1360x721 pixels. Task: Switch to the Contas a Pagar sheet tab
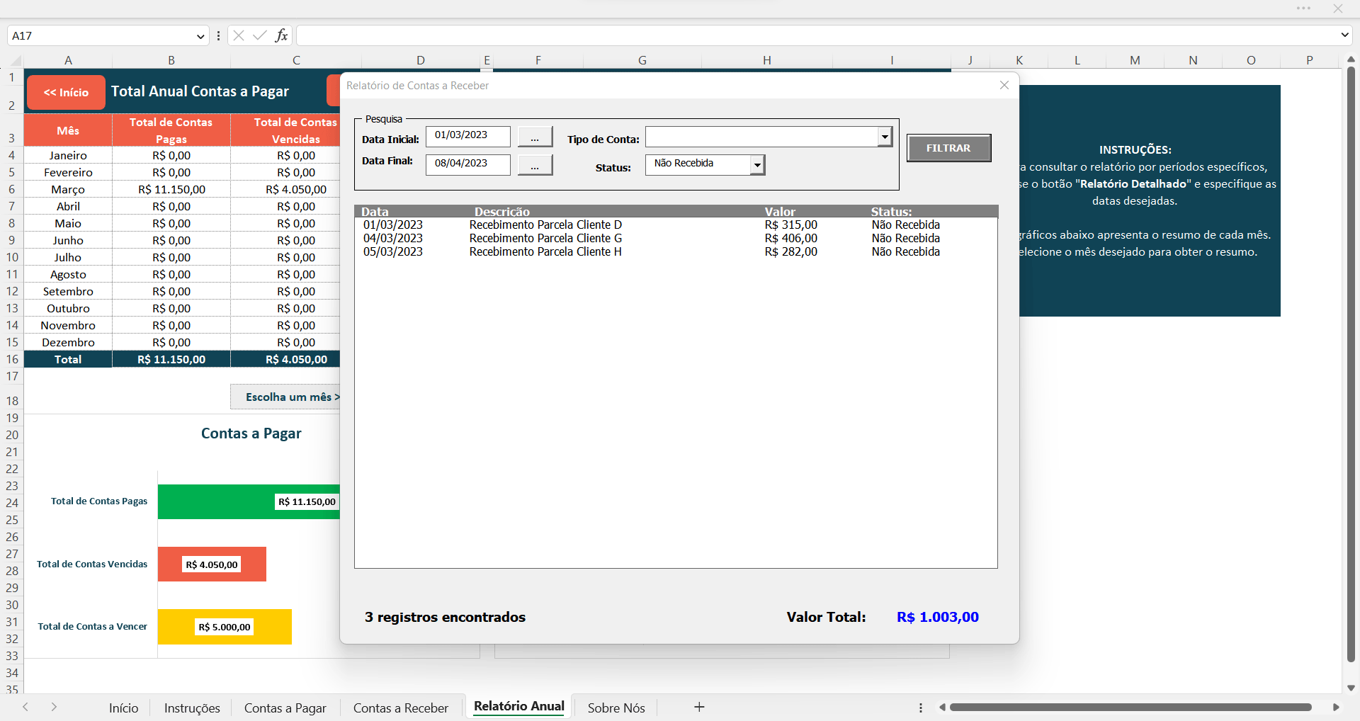(x=285, y=708)
